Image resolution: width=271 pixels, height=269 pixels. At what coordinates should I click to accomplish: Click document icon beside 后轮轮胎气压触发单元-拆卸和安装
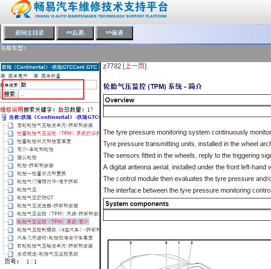point(11,125)
